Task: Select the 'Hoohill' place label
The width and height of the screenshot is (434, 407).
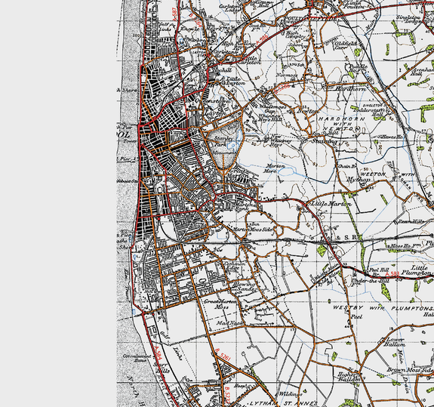Action: (x=222, y=70)
